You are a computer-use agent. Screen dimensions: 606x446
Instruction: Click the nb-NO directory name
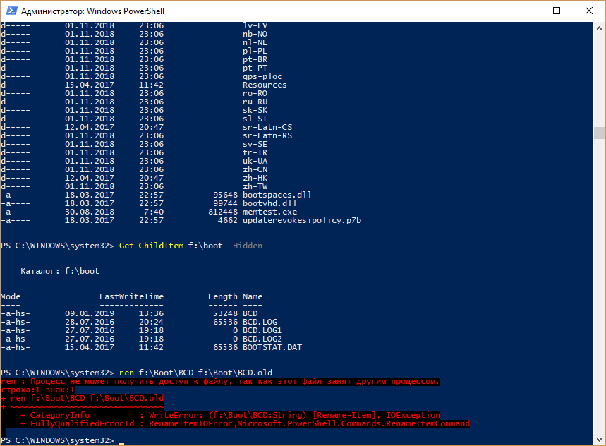pos(255,34)
